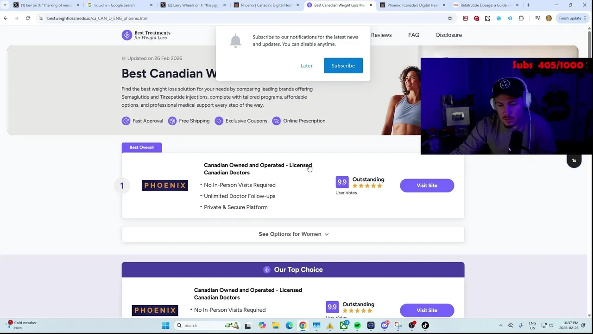Screen dimensions: 593x334
Task: Open TikTok from the taskbar
Action: point(425,325)
